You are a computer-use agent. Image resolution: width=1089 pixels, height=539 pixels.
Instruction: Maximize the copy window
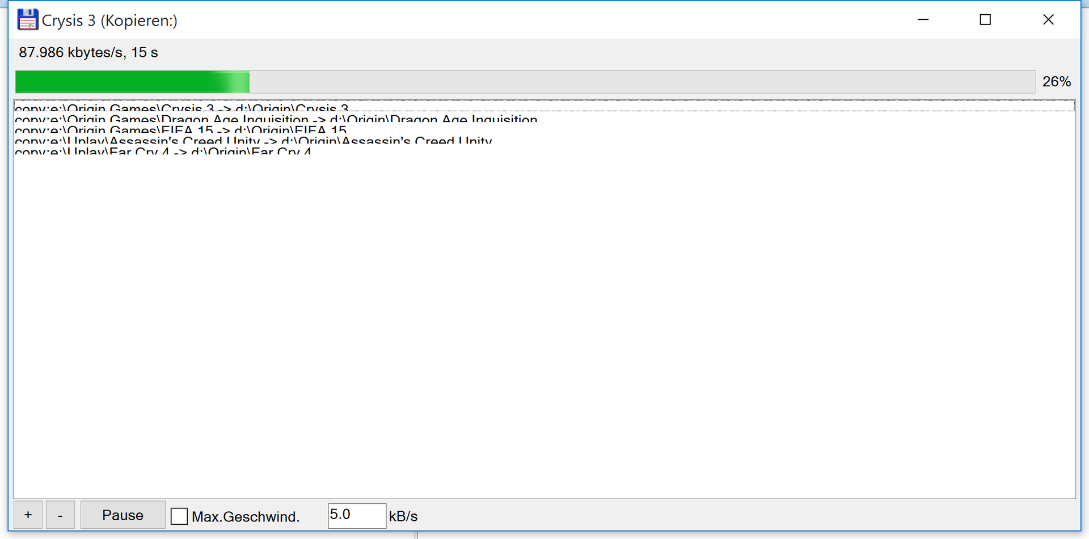(986, 20)
